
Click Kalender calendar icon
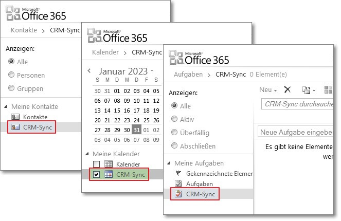109,164
